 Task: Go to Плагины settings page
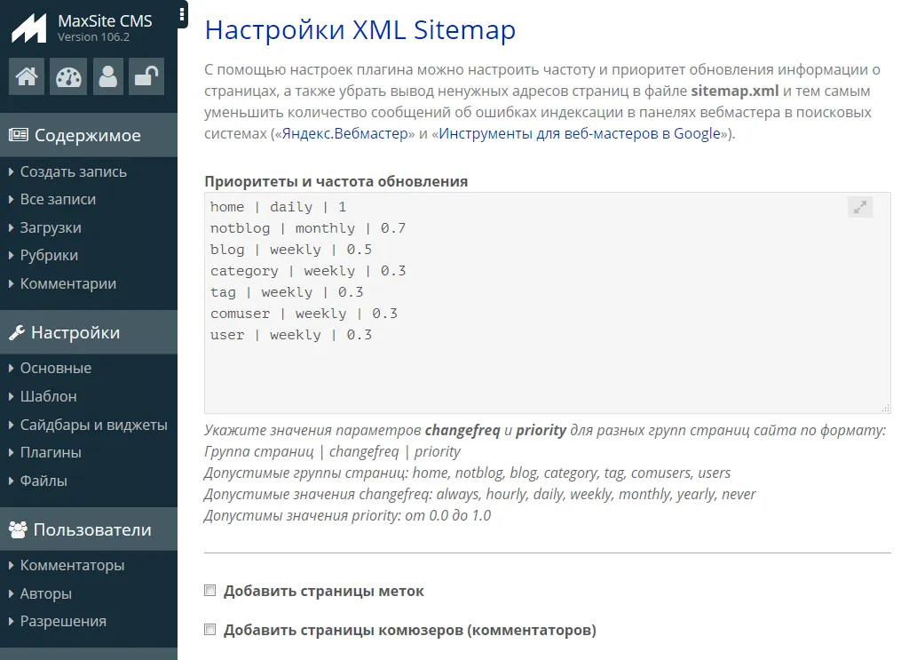click(x=51, y=452)
